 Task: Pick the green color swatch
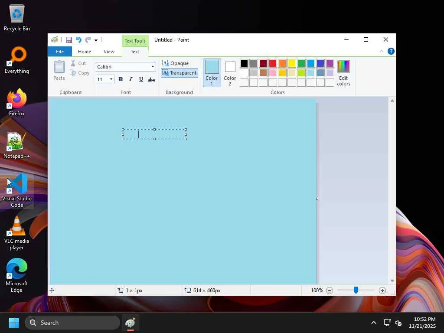301,63
